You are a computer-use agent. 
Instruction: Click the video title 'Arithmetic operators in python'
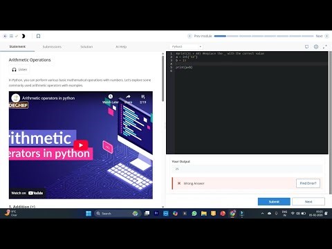pyautogui.click(x=48, y=98)
